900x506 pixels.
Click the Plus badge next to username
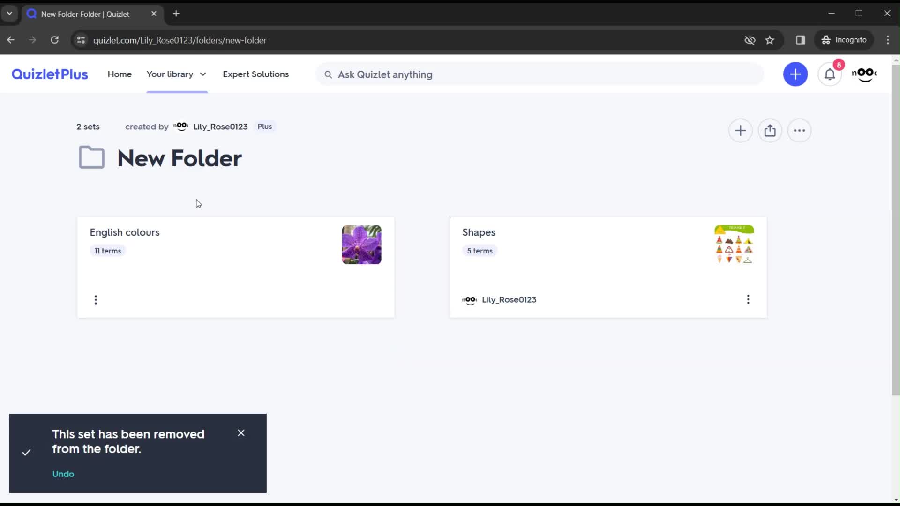(x=264, y=126)
